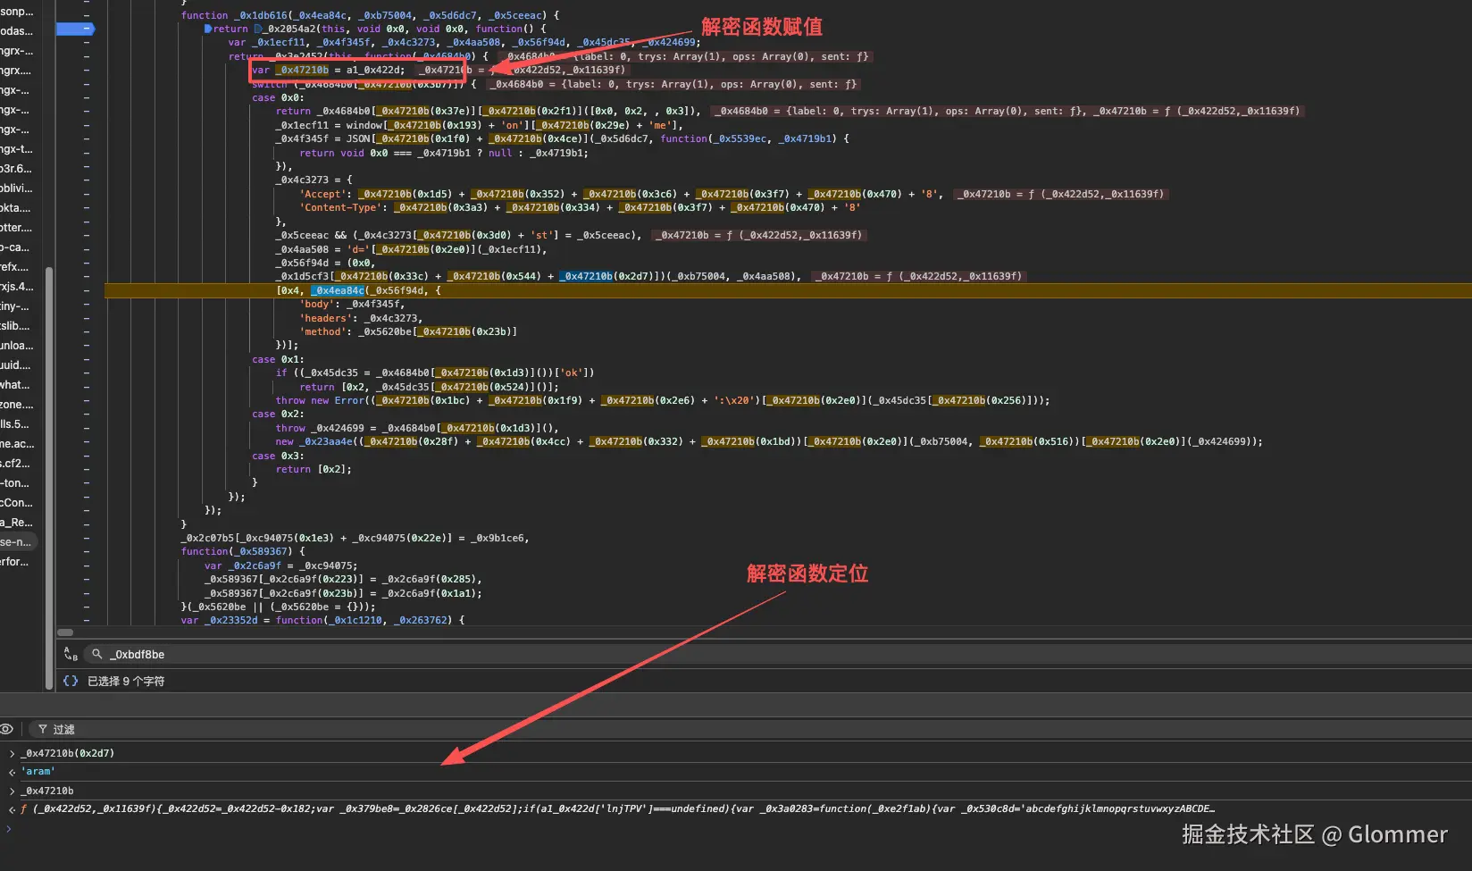Expand the '_0x47210b' console input entry
This screenshot has height=871, width=1472.
coord(12,791)
